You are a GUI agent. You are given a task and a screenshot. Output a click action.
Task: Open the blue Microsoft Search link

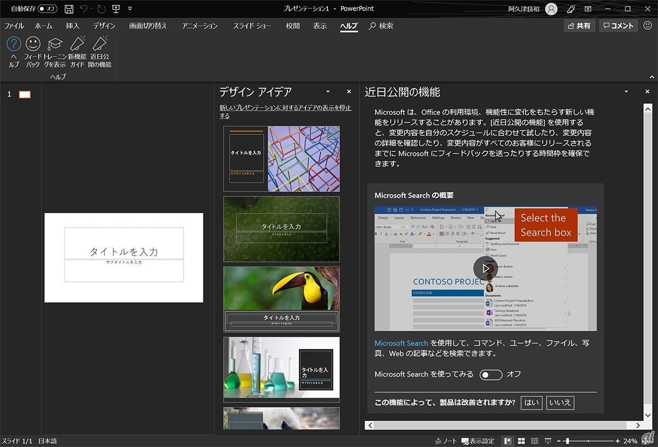(401, 343)
